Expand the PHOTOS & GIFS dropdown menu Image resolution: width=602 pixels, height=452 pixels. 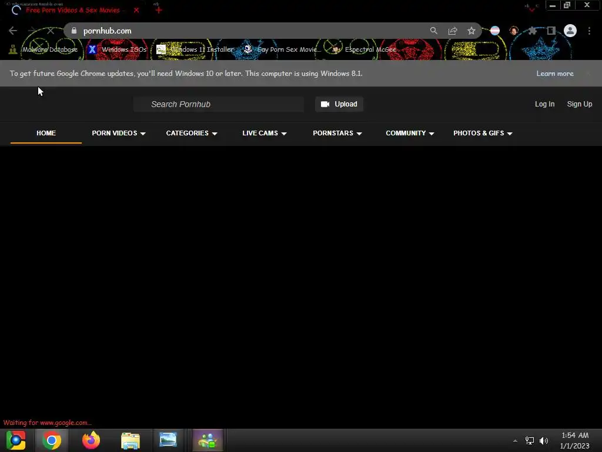[x=483, y=133]
